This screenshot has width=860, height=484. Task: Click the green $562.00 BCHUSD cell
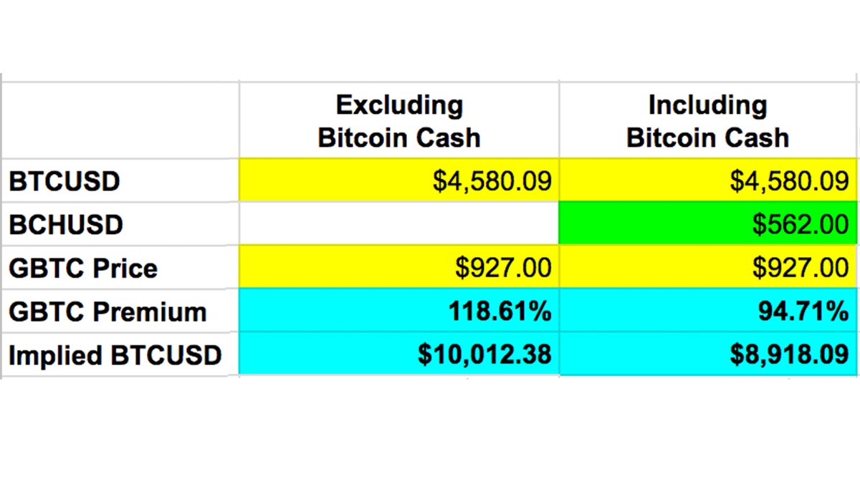click(708, 225)
